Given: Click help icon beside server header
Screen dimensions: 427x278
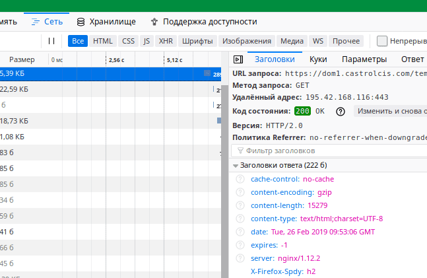Looking at the screenshot, I should (x=241, y=258).
